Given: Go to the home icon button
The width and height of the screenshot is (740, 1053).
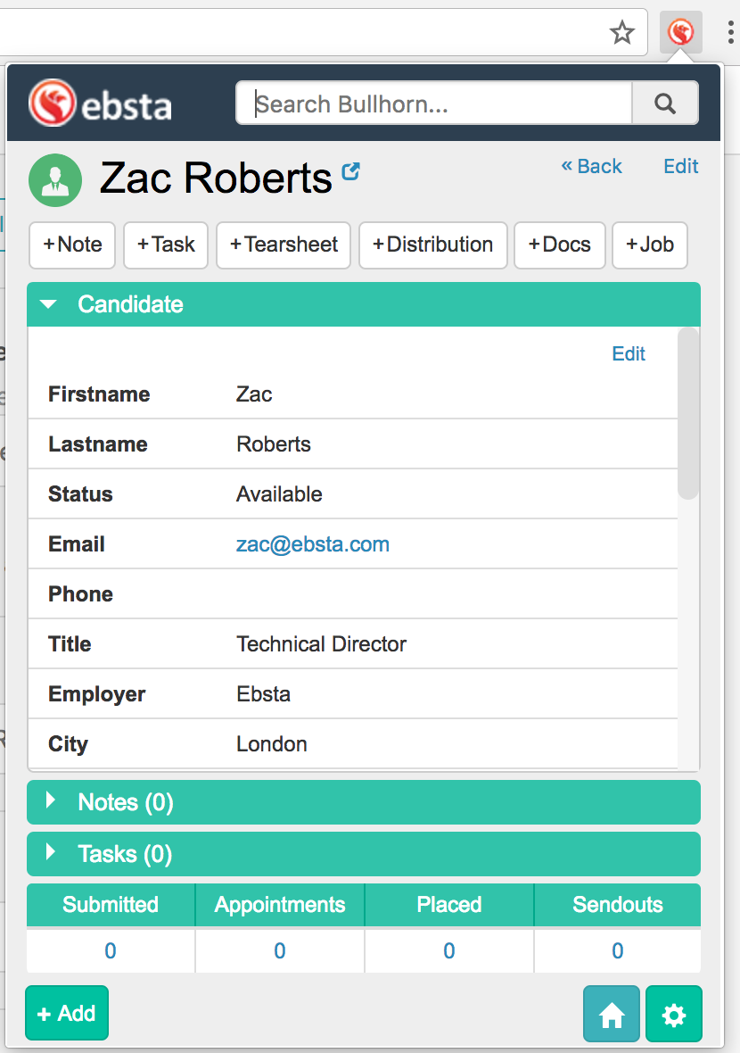Looking at the screenshot, I should [612, 1014].
